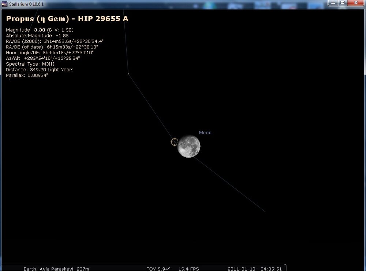The width and height of the screenshot is (366, 272).
Task: Click the Az/Alt coordinates line
Action: pos(43,58)
